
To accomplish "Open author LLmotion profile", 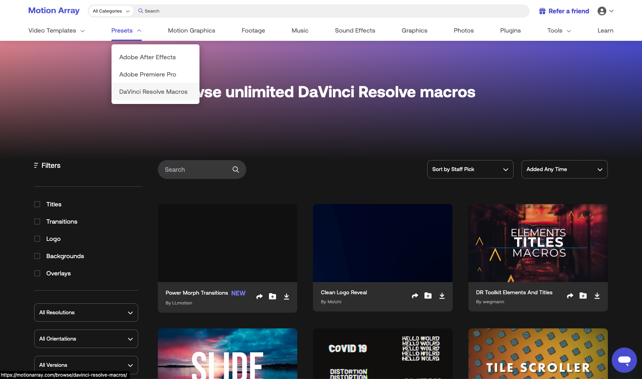I will coord(182,303).
